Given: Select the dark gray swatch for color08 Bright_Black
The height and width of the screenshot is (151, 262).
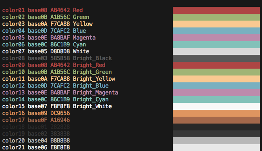Looking at the screenshot, I should [216, 58].
